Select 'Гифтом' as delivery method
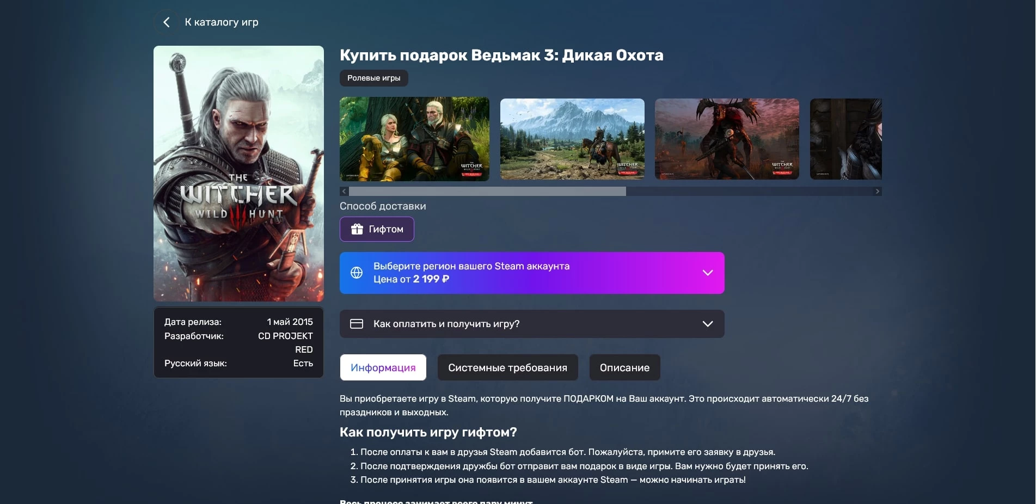The height and width of the screenshot is (504, 1036). [x=377, y=229]
